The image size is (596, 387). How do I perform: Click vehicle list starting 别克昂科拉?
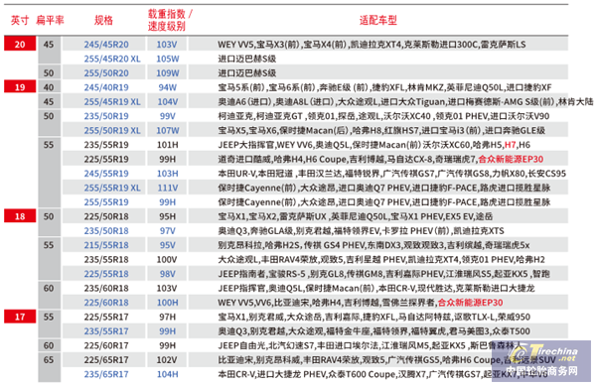[x=373, y=245]
